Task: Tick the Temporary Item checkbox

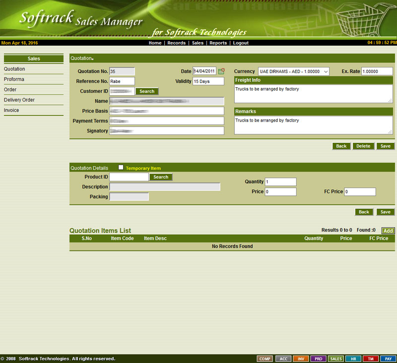Action: coord(121,168)
